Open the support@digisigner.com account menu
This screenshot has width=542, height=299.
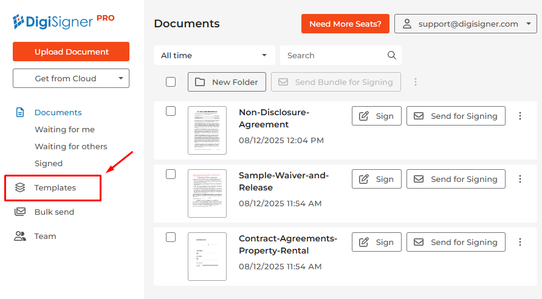(465, 24)
